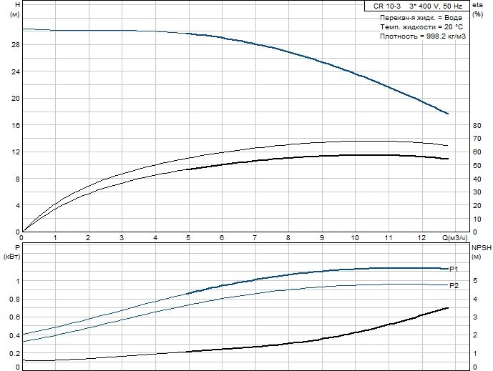This screenshot has height=371, width=493.
Task: Click the P (кВт) power axis label
Action: [13, 252]
